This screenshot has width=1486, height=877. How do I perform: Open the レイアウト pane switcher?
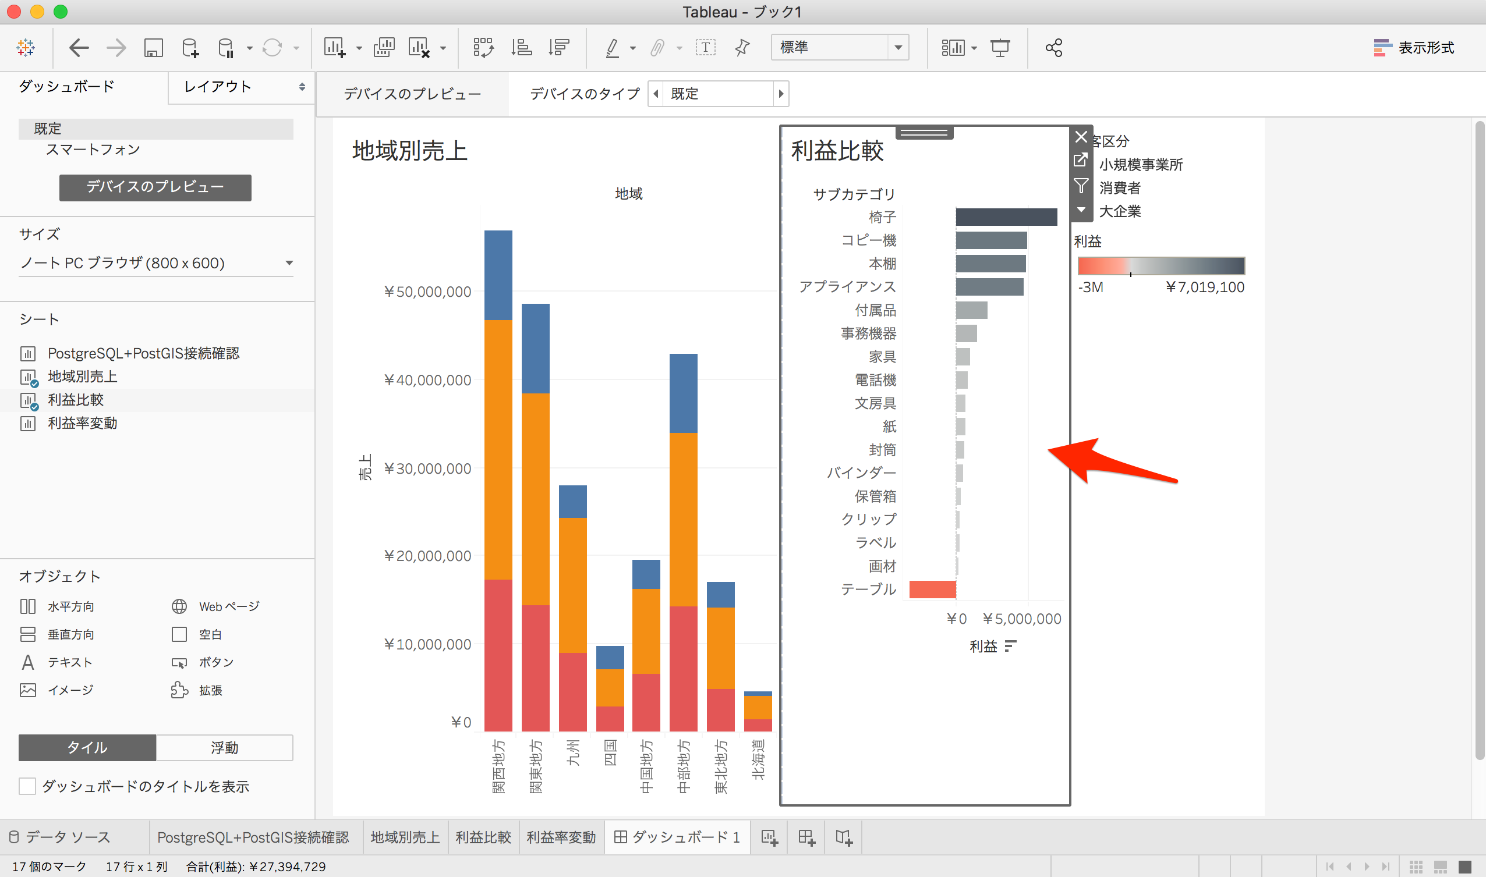tap(240, 87)
